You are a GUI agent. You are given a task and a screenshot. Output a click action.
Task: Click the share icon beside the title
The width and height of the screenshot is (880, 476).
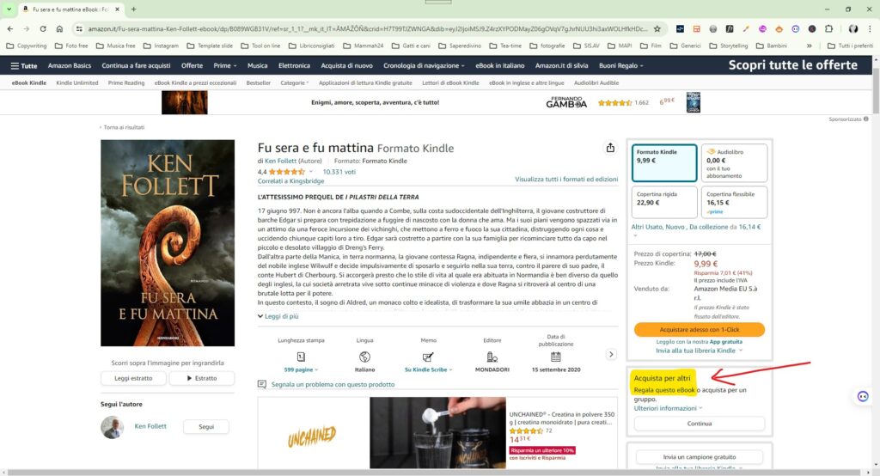coord(610,148)
